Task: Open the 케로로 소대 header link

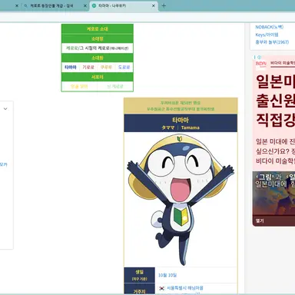Action: point(98,29)
